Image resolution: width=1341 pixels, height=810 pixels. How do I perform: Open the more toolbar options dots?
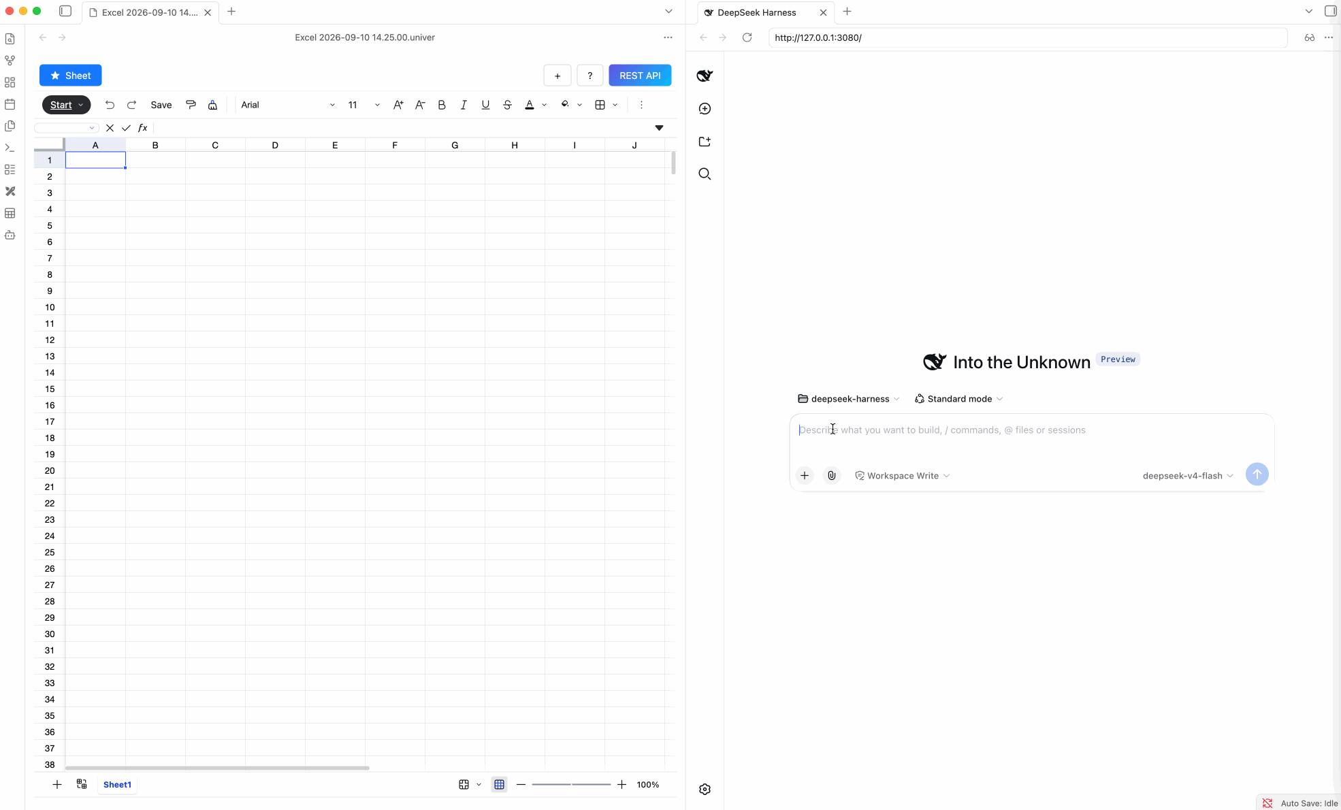[x=641, y=105]
